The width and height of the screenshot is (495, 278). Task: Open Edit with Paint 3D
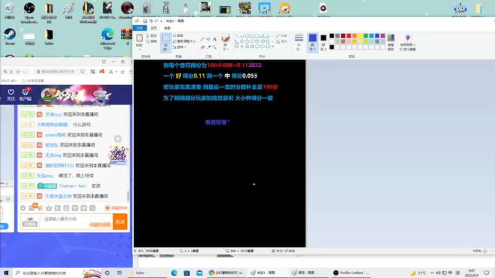408,42
